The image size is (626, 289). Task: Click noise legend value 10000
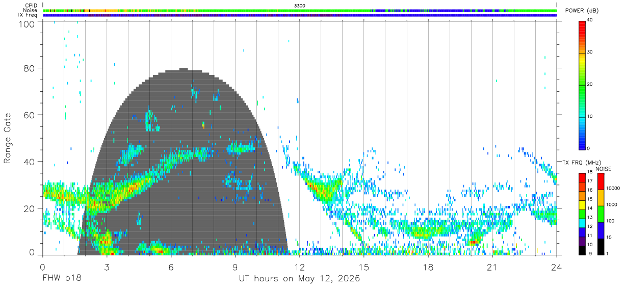pyautogui.click(x=613, y=189)
